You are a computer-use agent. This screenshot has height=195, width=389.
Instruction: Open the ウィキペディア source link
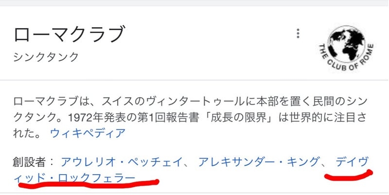pos(88,133)
